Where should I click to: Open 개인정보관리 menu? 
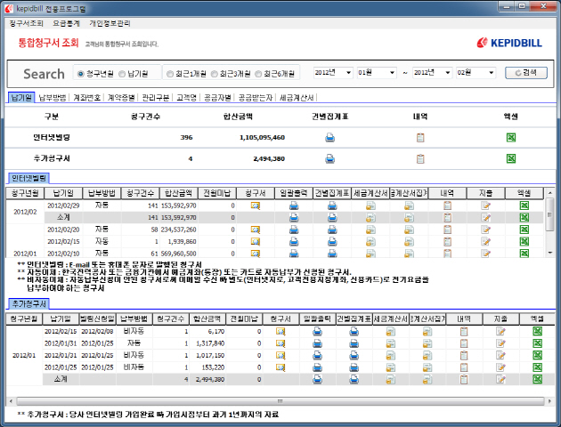click(110, 24)
